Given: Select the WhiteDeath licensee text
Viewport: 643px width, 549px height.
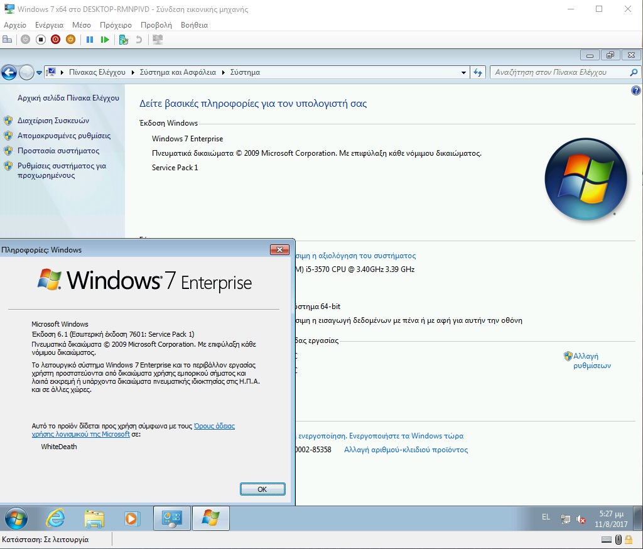Looking at the screenshot, I should (x=59, y=447).
